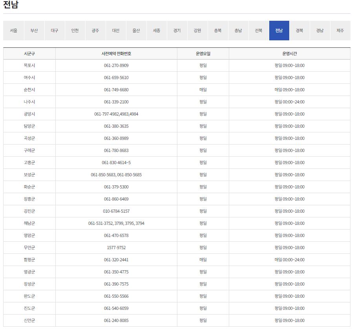Select the 광양시 cell

29,114
